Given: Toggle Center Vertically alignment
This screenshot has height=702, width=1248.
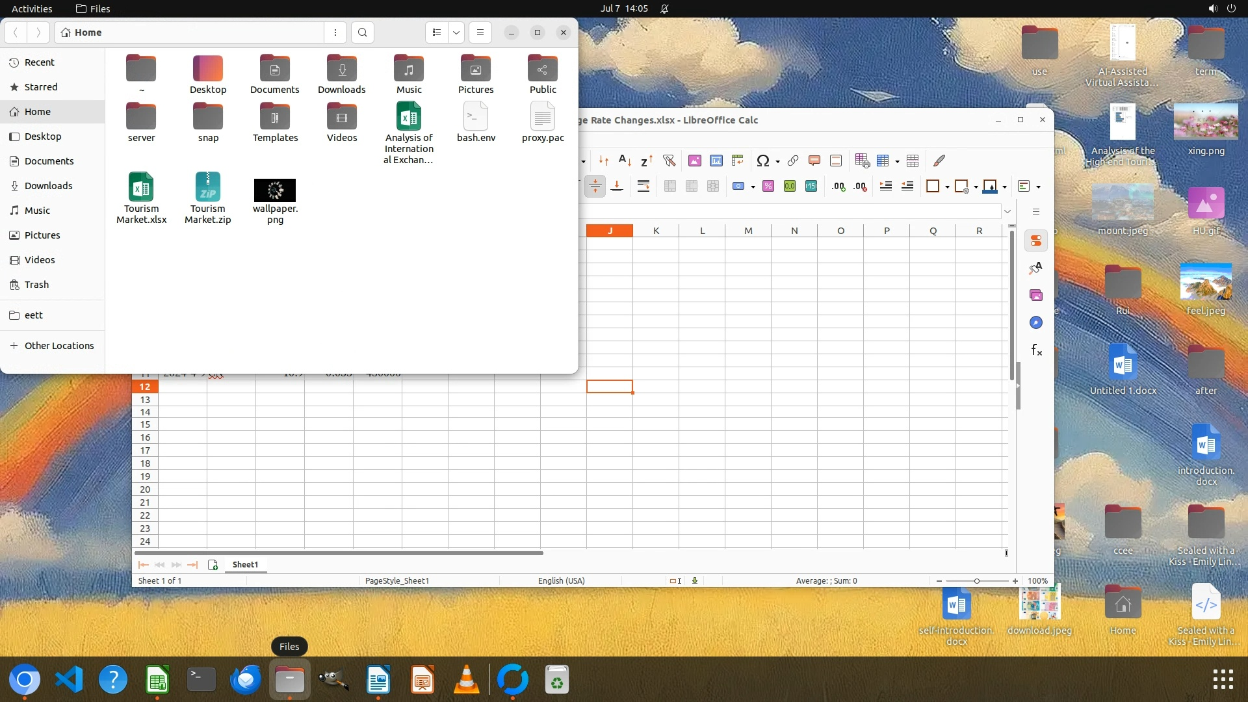Looking at the screenshot, I should pyautogui.click(x=595, y=187).
